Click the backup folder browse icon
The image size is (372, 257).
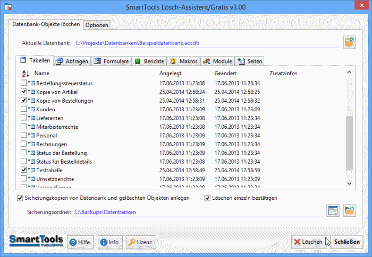[349, 210]
